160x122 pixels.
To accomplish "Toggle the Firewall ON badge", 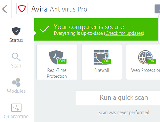I will 107,61.
